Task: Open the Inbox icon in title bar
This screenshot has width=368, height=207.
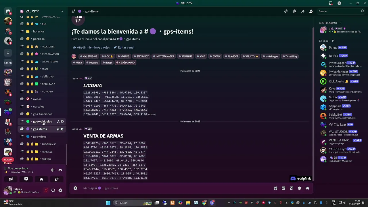Action: tap(331, 3)
